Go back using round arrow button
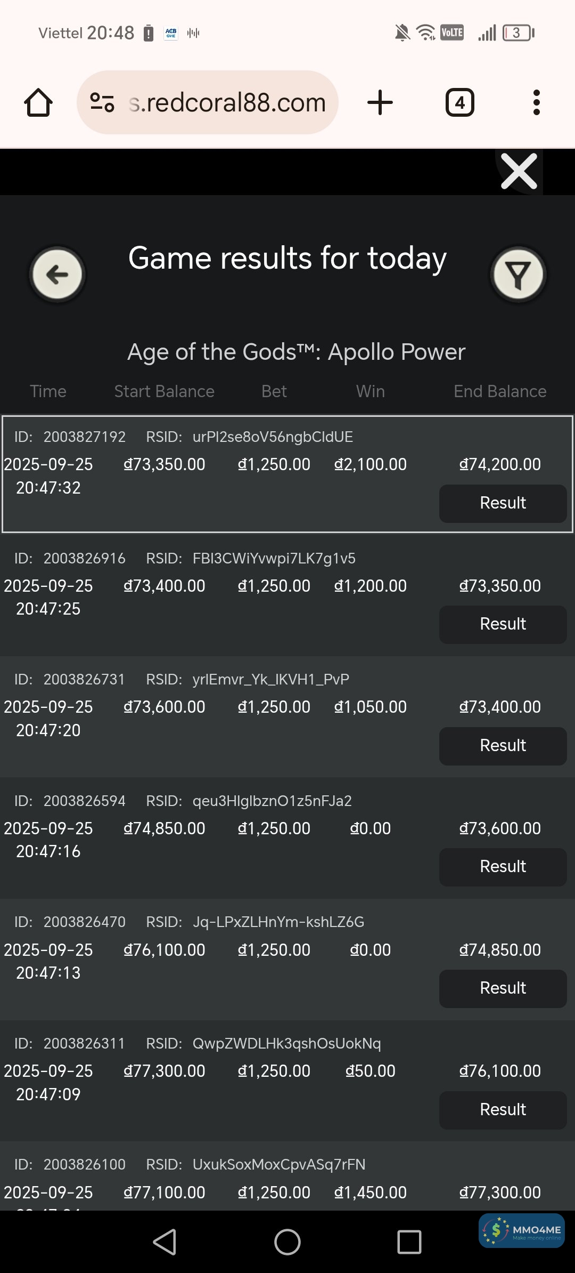Image resolution: width=575 pixels, height=1273 pixels. pos(57,275)
